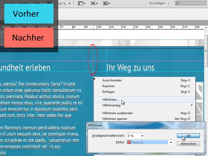
Task: Open the Farbe dropdown arrow
Action: tap(171, 142)
